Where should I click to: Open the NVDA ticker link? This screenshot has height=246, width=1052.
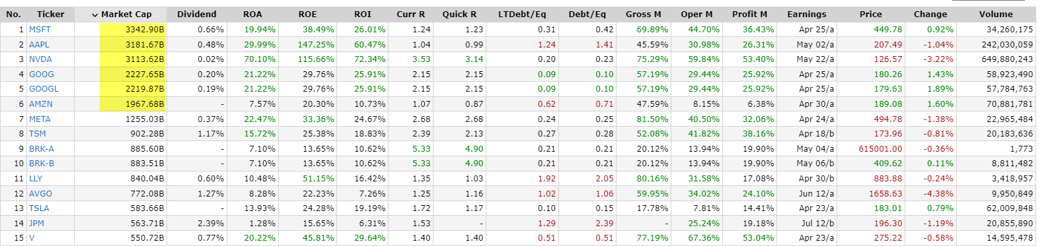[40, 59]
